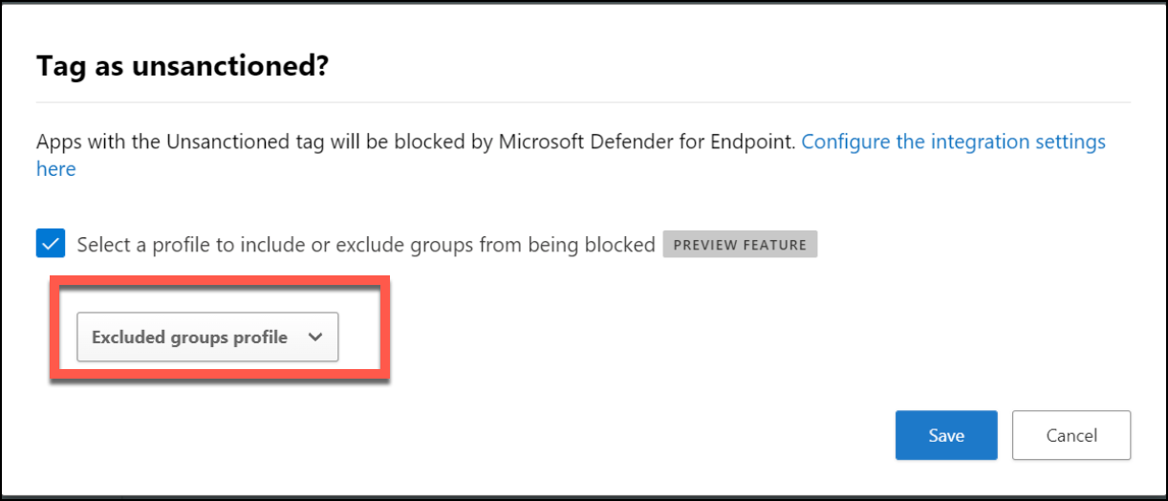Image resolution: width=1168 pixels, height=501 pixels.
Task: Click the 'Tag as unsanctioned?' dialog title
Action: click(x=184, y=67)
